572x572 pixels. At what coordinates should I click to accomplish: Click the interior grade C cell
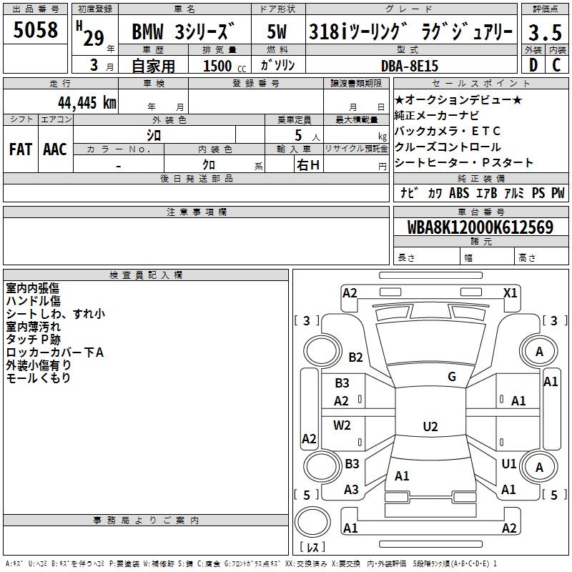click(x=556, y=65)
